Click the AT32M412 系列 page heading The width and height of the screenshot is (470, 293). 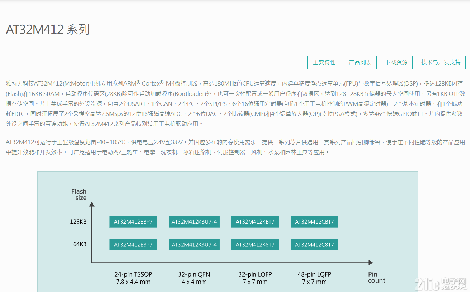(x=48, y=30)
